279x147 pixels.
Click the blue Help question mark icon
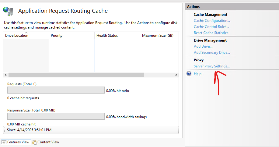point(189,74)
